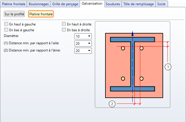This screenshot has height=122, width=186.
Task: Check the En bas à gauche option
Action: pos(6,30)
